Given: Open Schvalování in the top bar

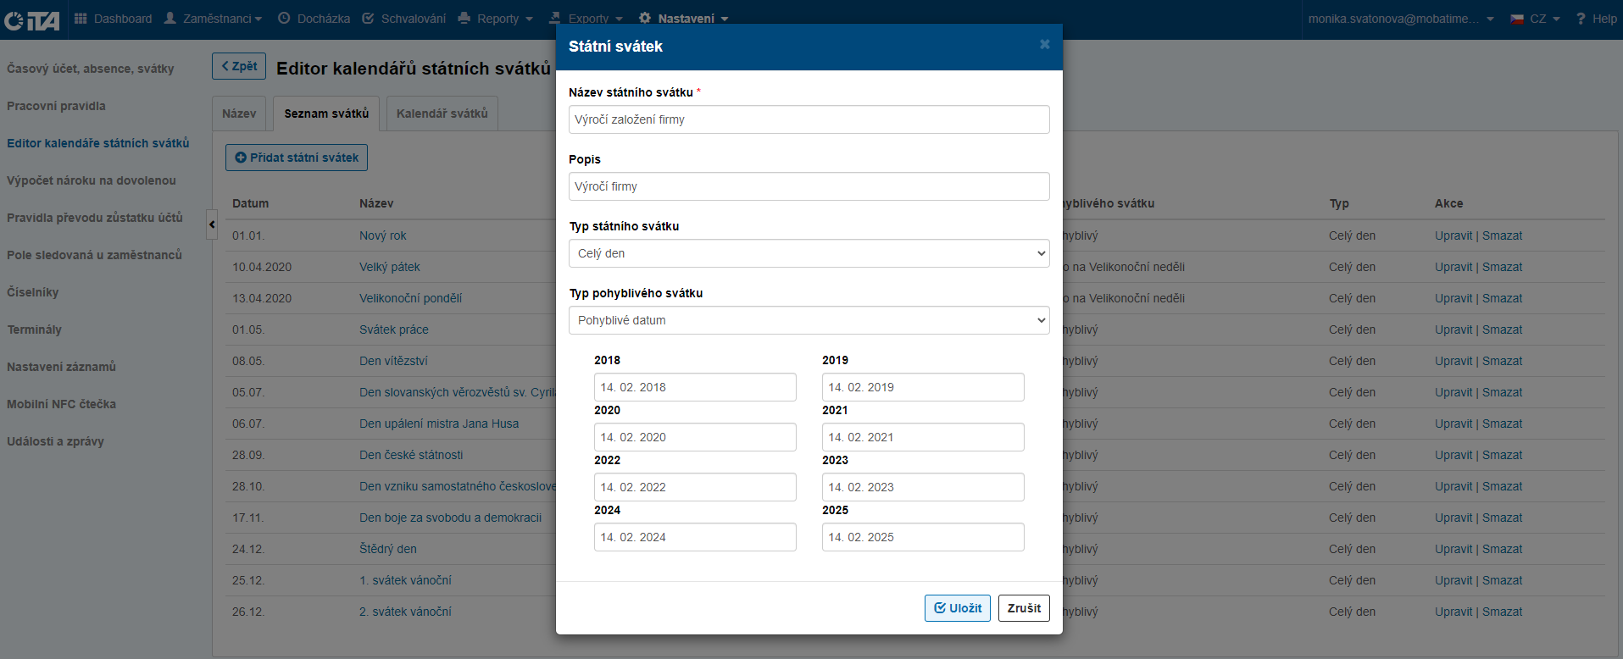Looking at the screenshot, I should click(403, 19).
